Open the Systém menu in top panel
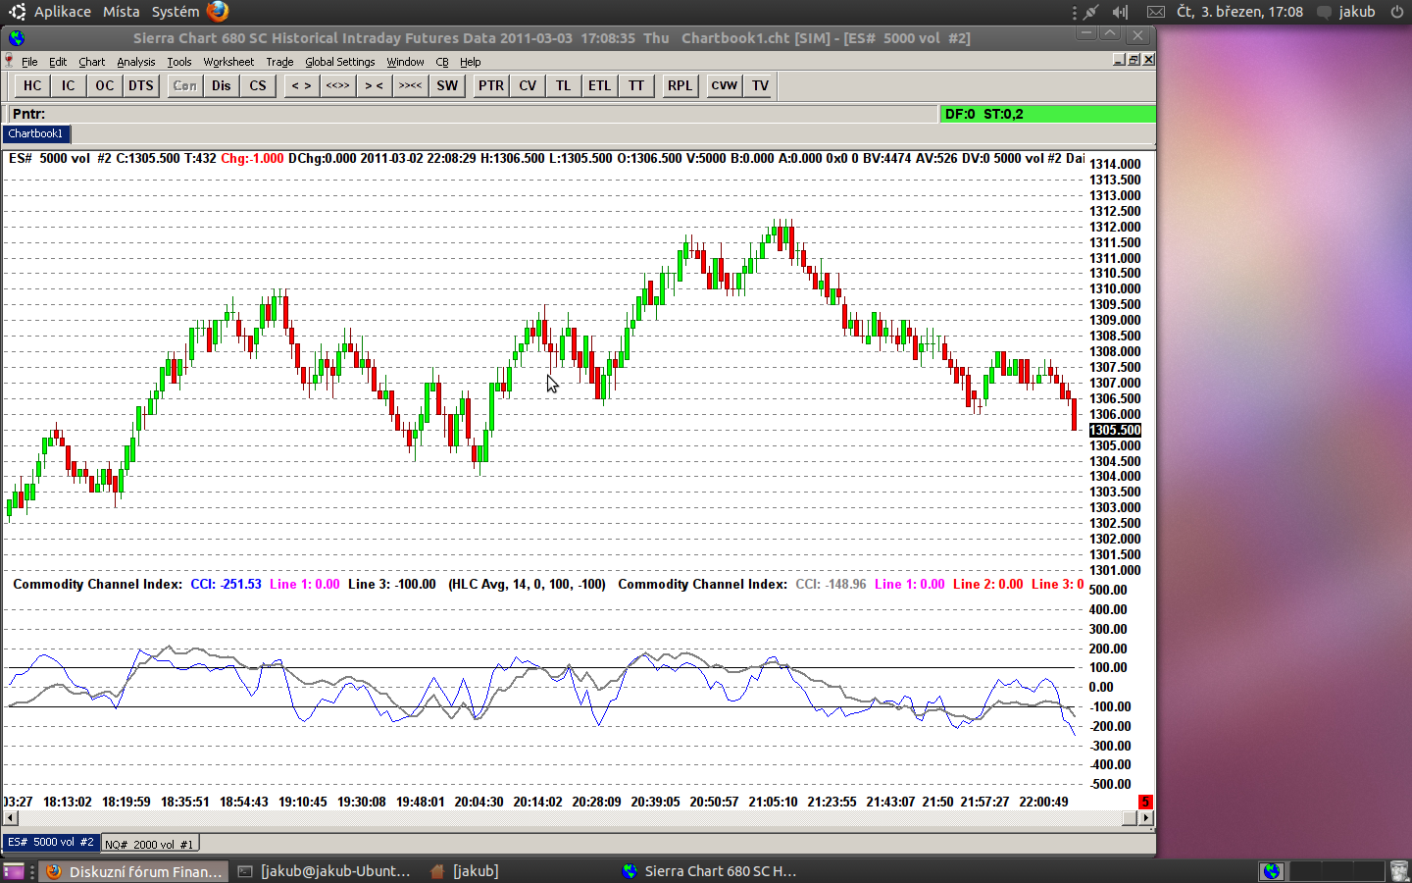 [x=176, y=12]
